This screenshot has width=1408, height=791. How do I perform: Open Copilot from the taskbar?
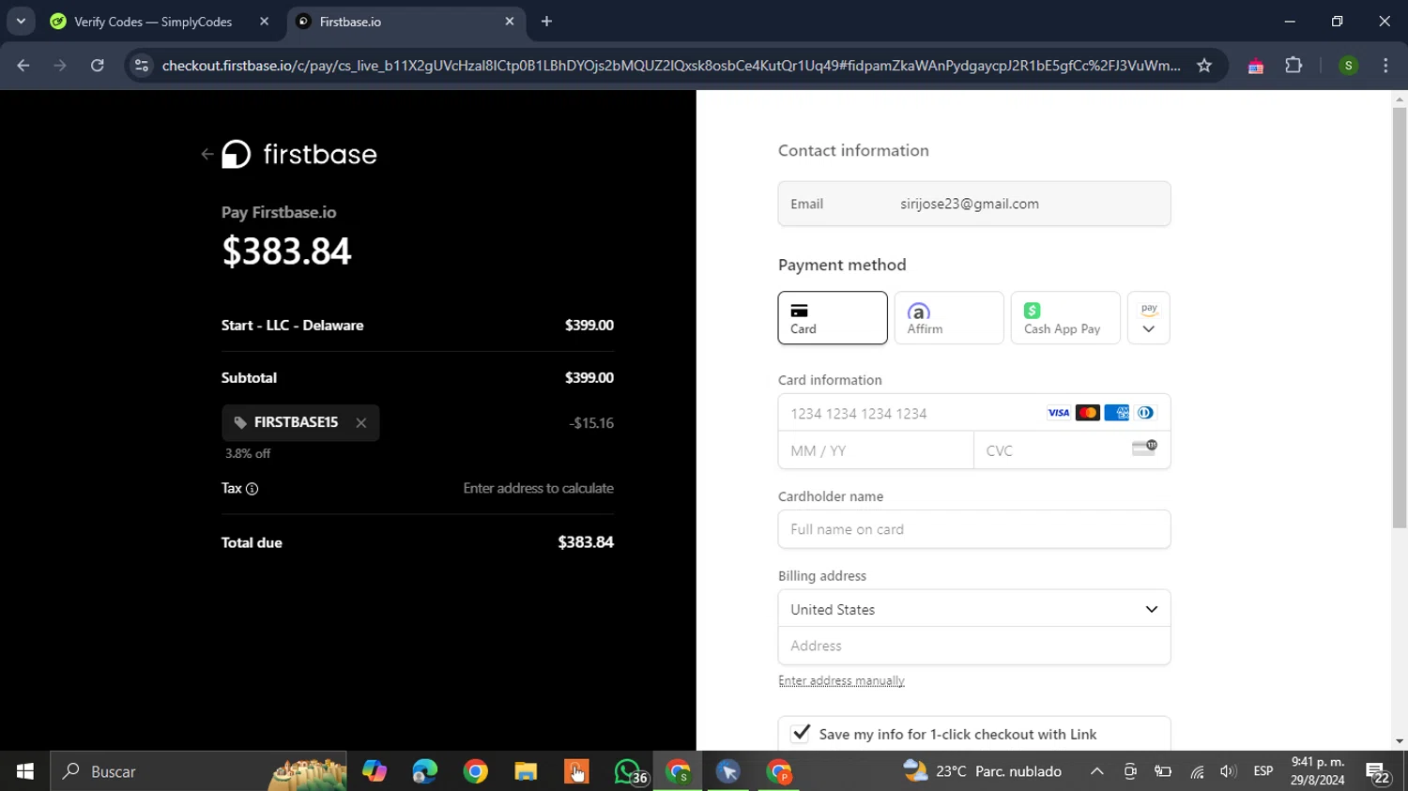pyautogui.click(x=375, y=771)
